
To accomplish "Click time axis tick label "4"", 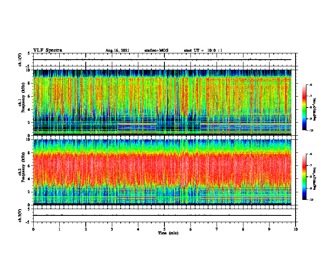I will point(138,229).
